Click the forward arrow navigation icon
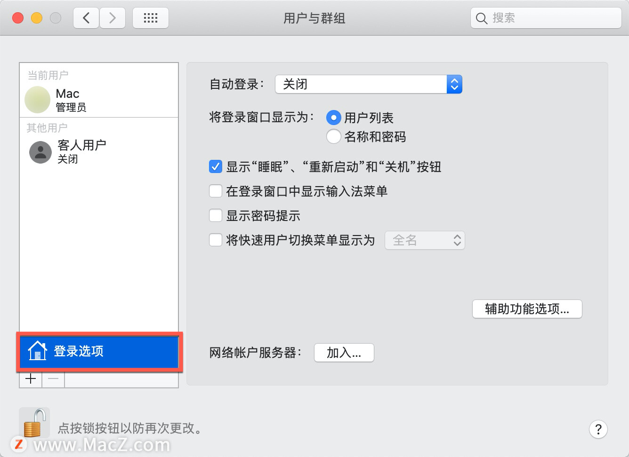The height and width of the screenshot is (457, 629). (113, 17)
